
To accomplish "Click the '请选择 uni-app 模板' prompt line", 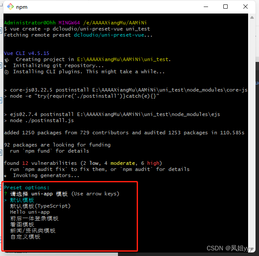I will [x=62, y=194].
